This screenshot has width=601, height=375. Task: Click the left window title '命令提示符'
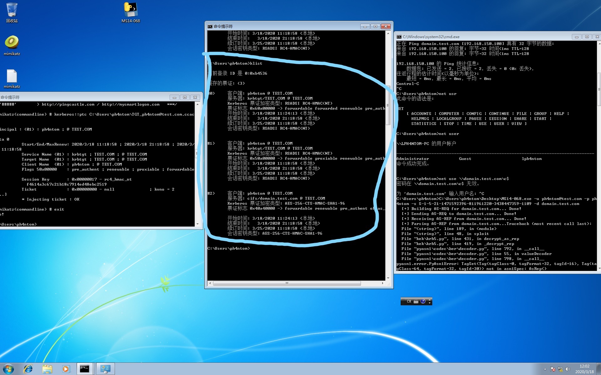[10, 97]
